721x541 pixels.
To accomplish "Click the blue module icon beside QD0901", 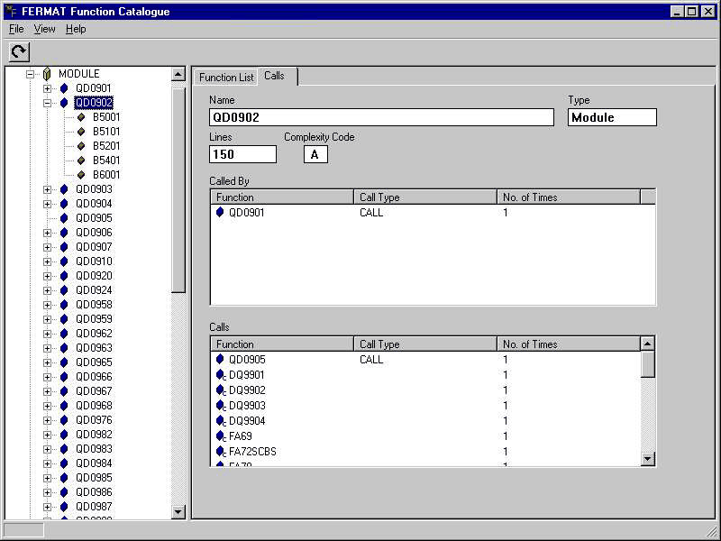I will (64, 88).
